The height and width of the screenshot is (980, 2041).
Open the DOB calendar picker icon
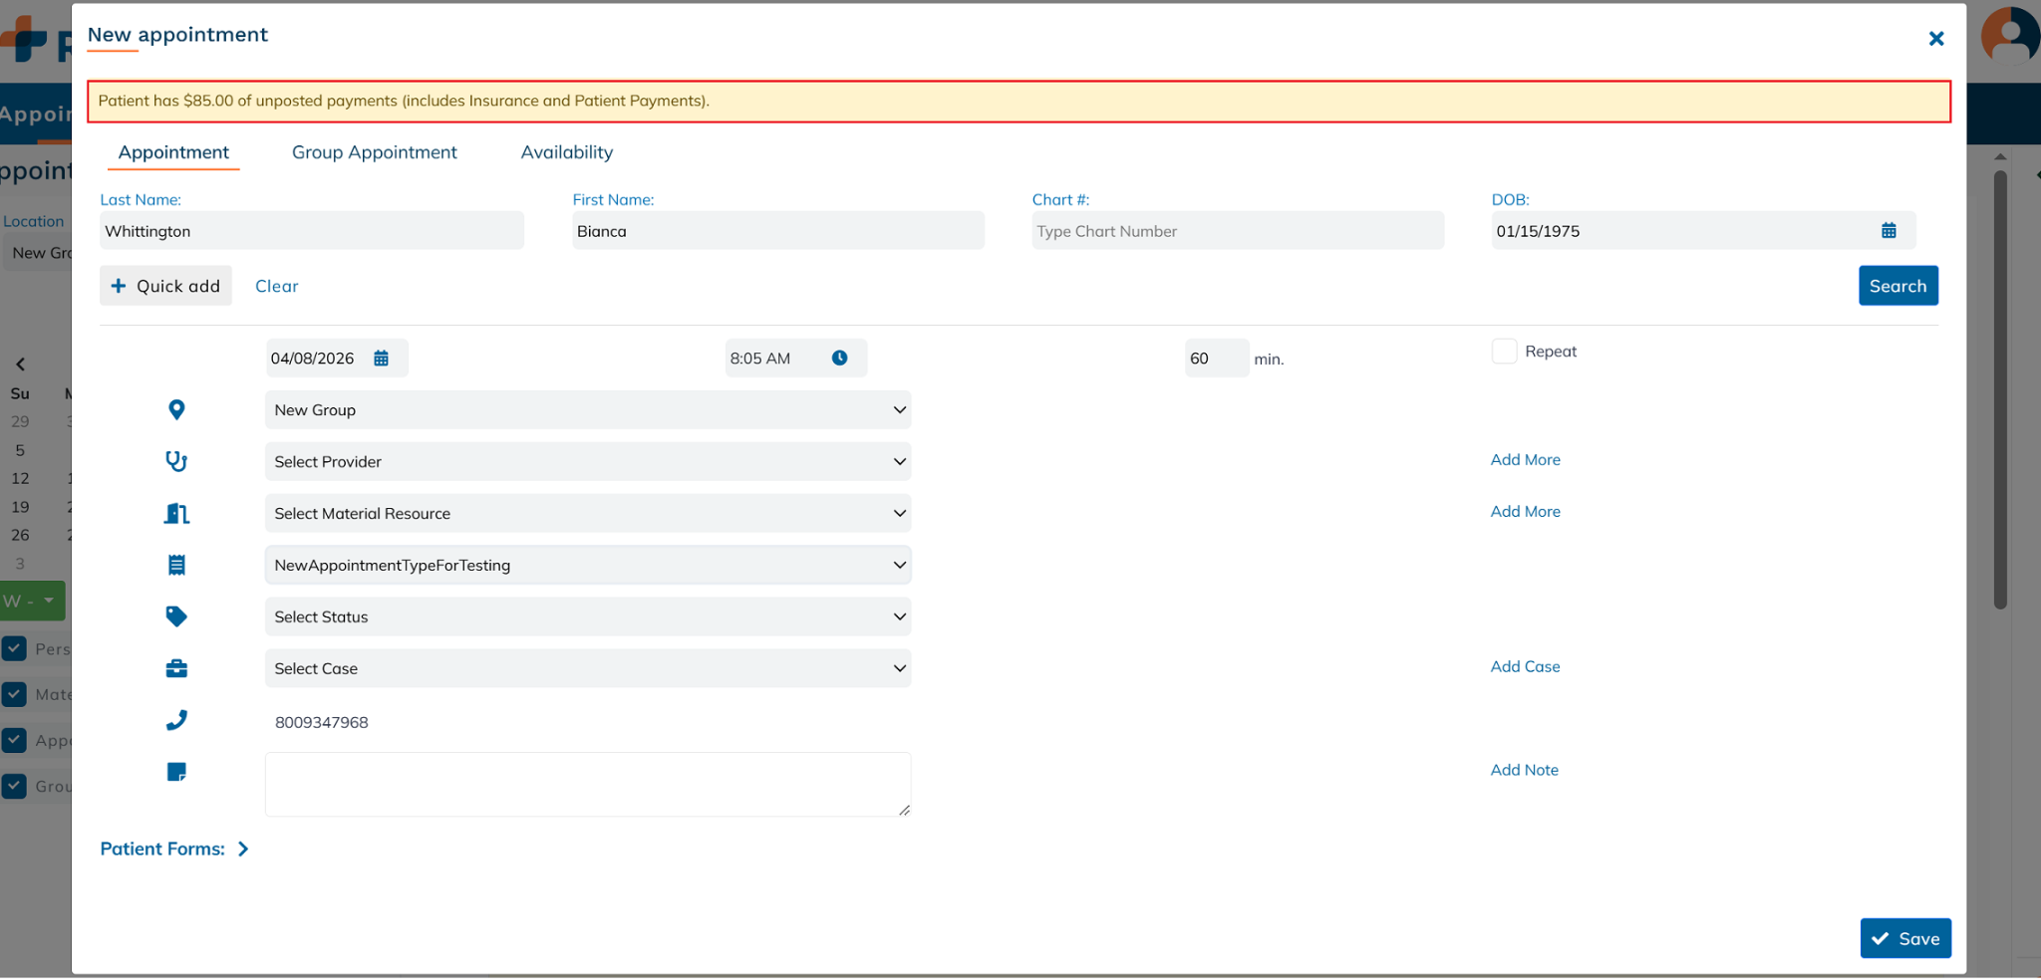pyautogui.click(x=1888, y=231)
